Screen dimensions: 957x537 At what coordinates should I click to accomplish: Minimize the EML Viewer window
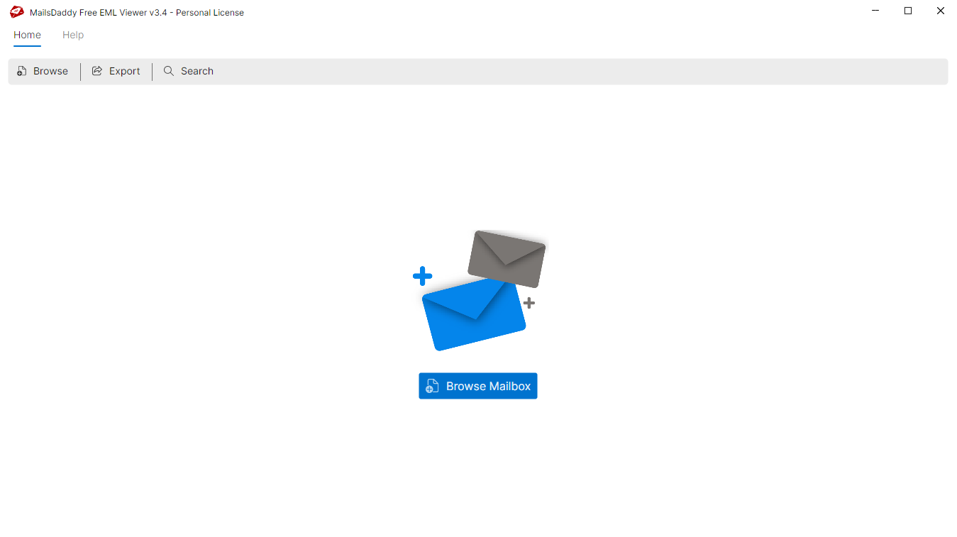tap(875, 11)
